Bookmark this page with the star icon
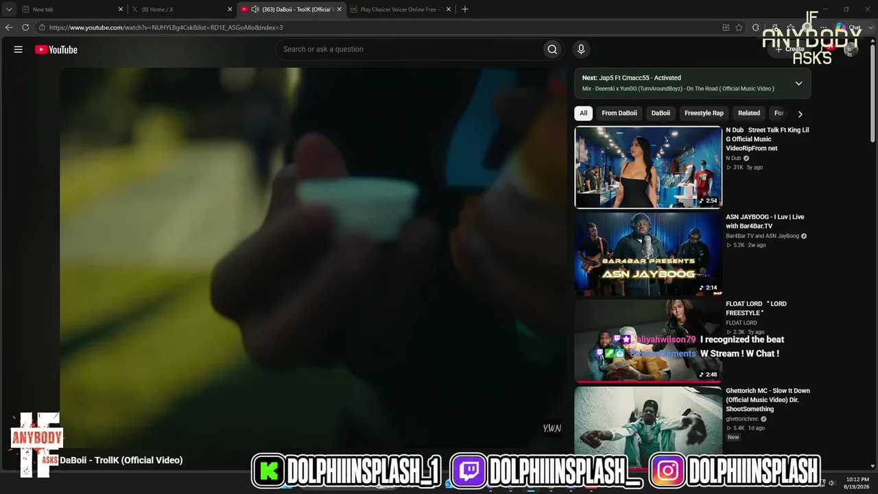878x494 pixels. point(739,27)
